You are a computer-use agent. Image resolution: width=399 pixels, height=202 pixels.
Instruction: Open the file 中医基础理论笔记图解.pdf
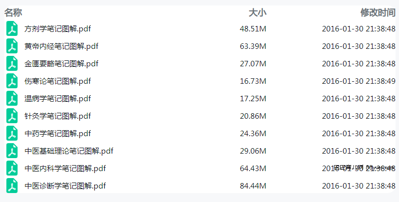tap(69, 151)
